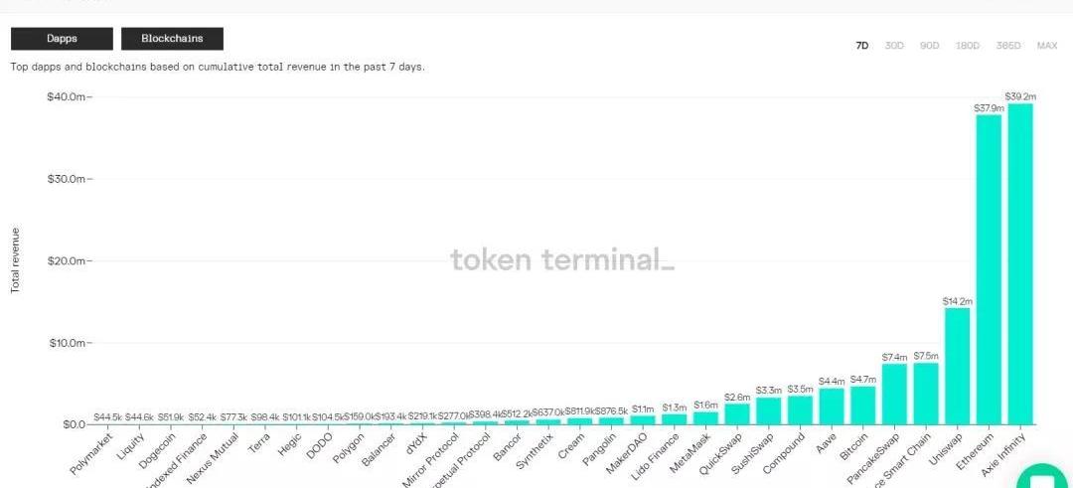
Task: Click the MetaMask axis label
Action: (690, 452)
